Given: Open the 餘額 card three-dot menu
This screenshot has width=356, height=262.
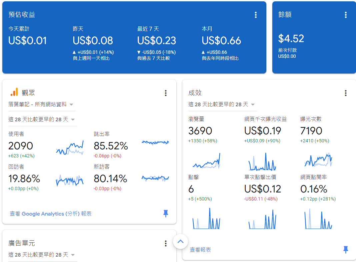Looking at the screenshot, I should click(346, 15).
